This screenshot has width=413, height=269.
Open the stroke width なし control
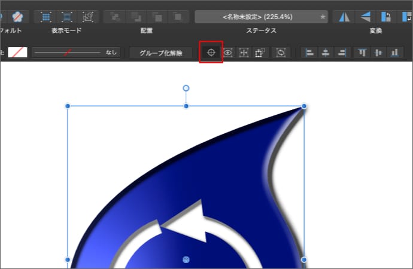point(76,53)
